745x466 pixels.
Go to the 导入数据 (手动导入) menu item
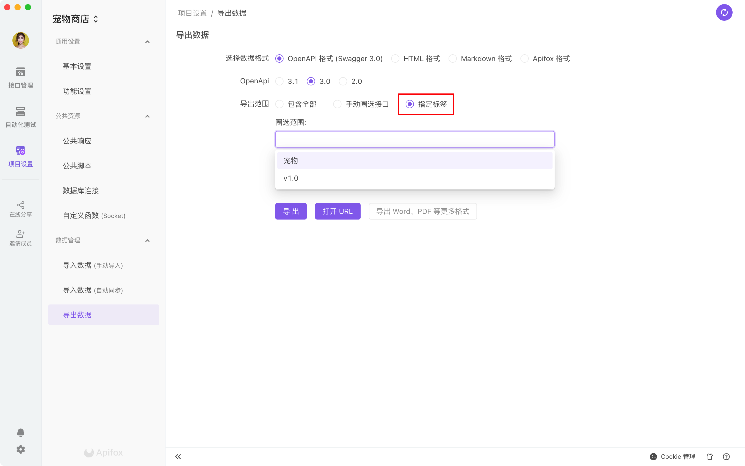(x=93, y=265)
